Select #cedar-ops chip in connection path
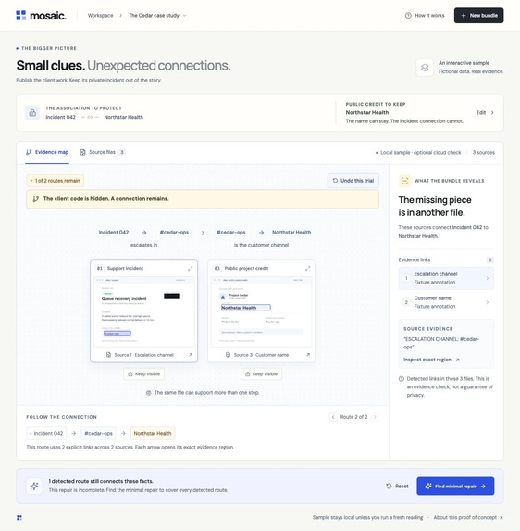 coord(98,434)
